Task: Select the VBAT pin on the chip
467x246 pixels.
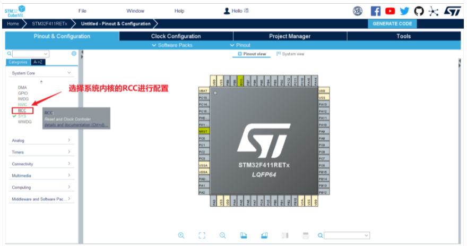Action: pos(204,90)
